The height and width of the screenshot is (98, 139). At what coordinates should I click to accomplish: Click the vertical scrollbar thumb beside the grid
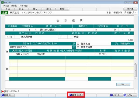(x=135, y=71)
